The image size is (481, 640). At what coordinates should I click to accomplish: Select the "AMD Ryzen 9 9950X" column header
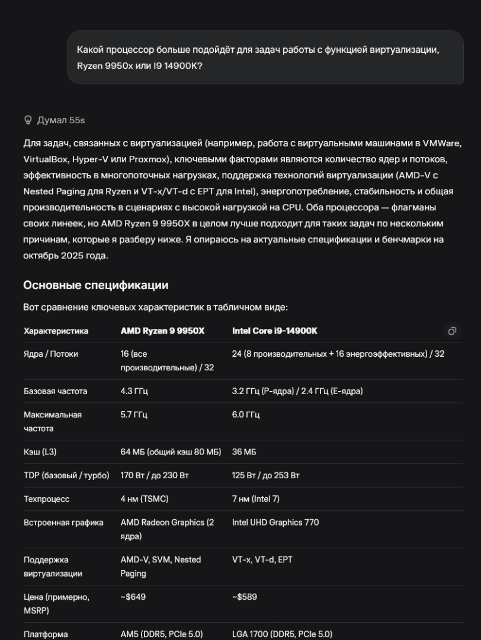162,331
